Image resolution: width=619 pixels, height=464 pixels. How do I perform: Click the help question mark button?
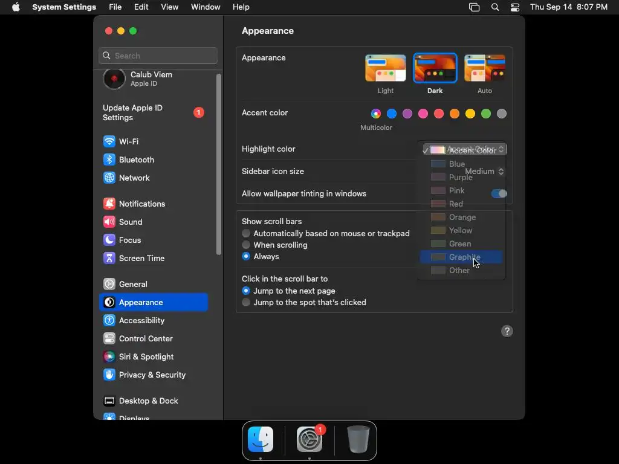[507, 331]
